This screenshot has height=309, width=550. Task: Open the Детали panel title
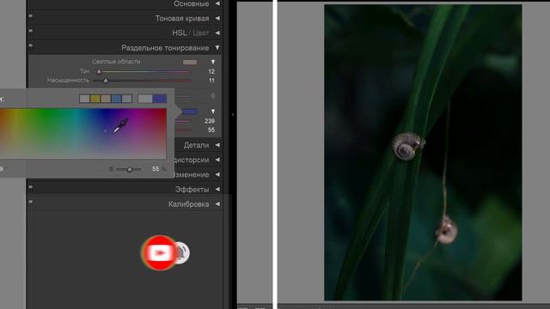pos(196,145)
